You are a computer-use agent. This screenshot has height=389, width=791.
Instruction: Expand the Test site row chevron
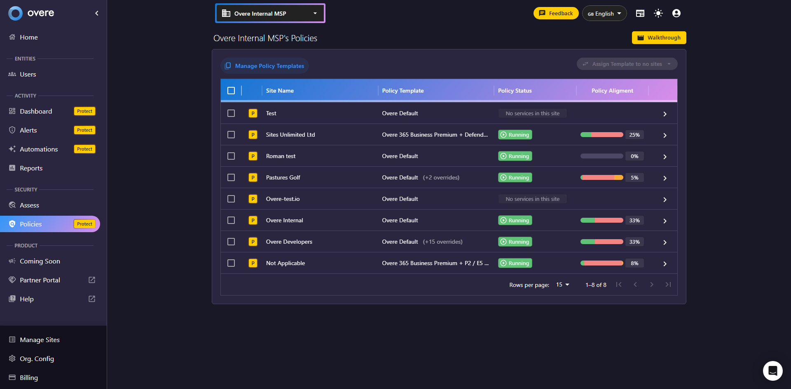665,114
